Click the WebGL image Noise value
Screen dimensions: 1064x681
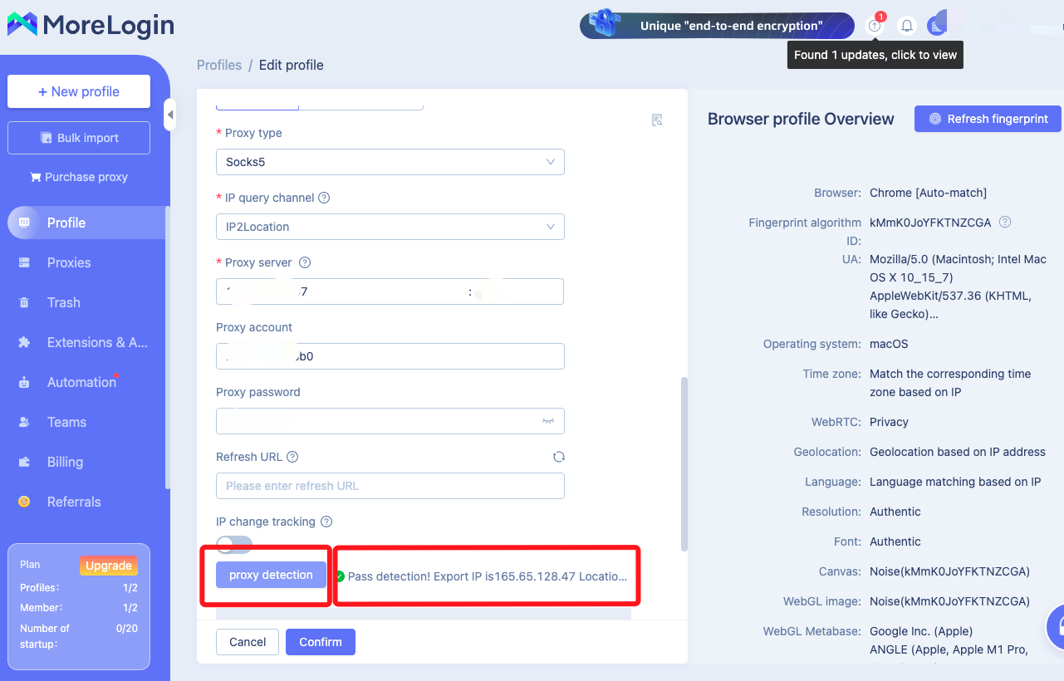pos(949,601)
